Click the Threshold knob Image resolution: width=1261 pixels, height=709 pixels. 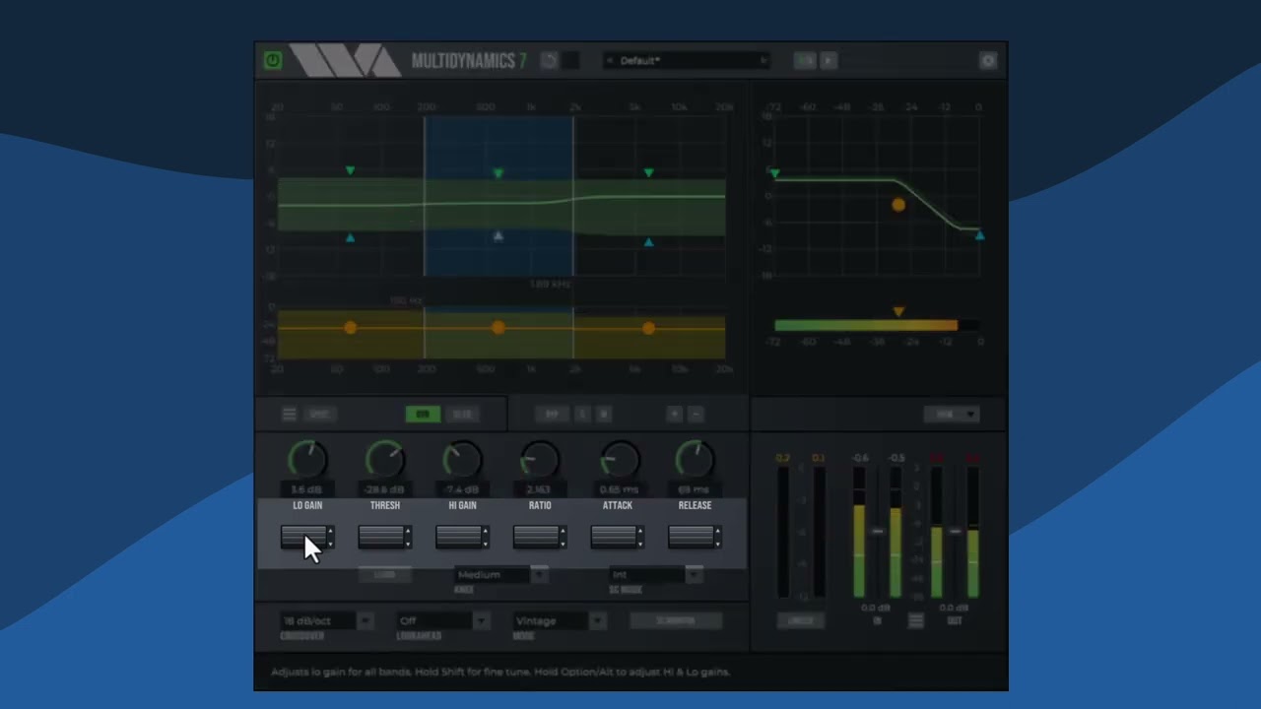[x=385, y=460]
